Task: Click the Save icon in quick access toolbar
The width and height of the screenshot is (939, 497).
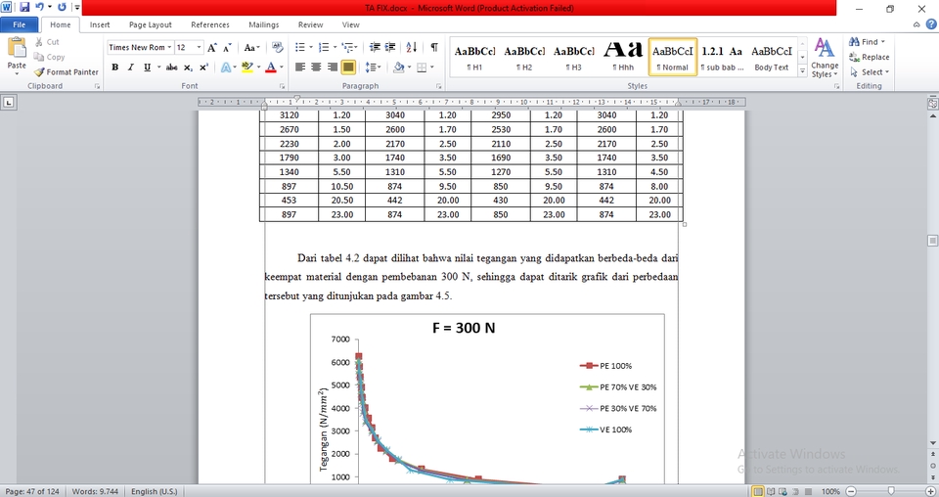Action: pos(23,7)
